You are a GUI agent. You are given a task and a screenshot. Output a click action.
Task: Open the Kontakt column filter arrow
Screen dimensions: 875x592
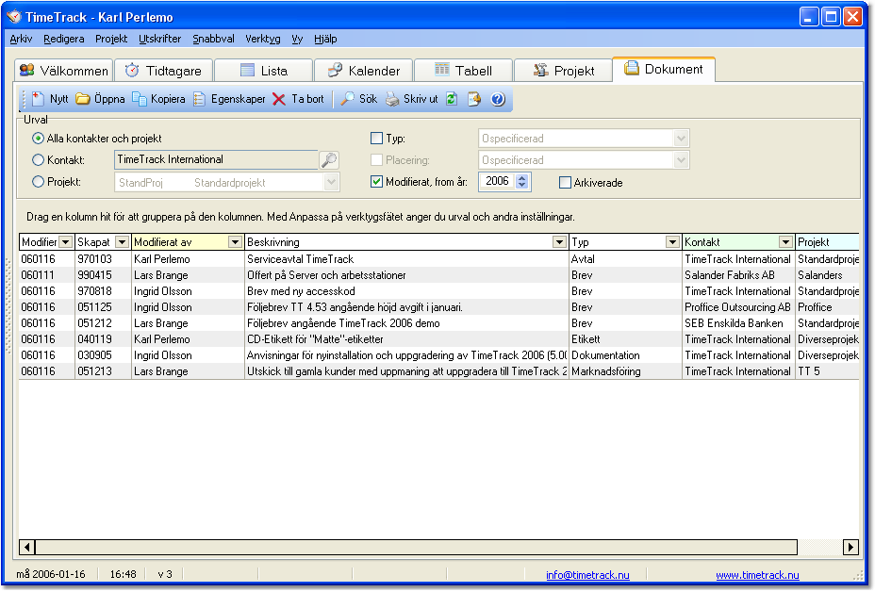pos(785,242)
